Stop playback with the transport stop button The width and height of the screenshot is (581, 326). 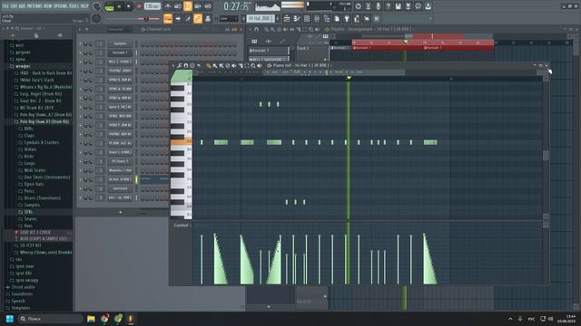coord(129,6)
